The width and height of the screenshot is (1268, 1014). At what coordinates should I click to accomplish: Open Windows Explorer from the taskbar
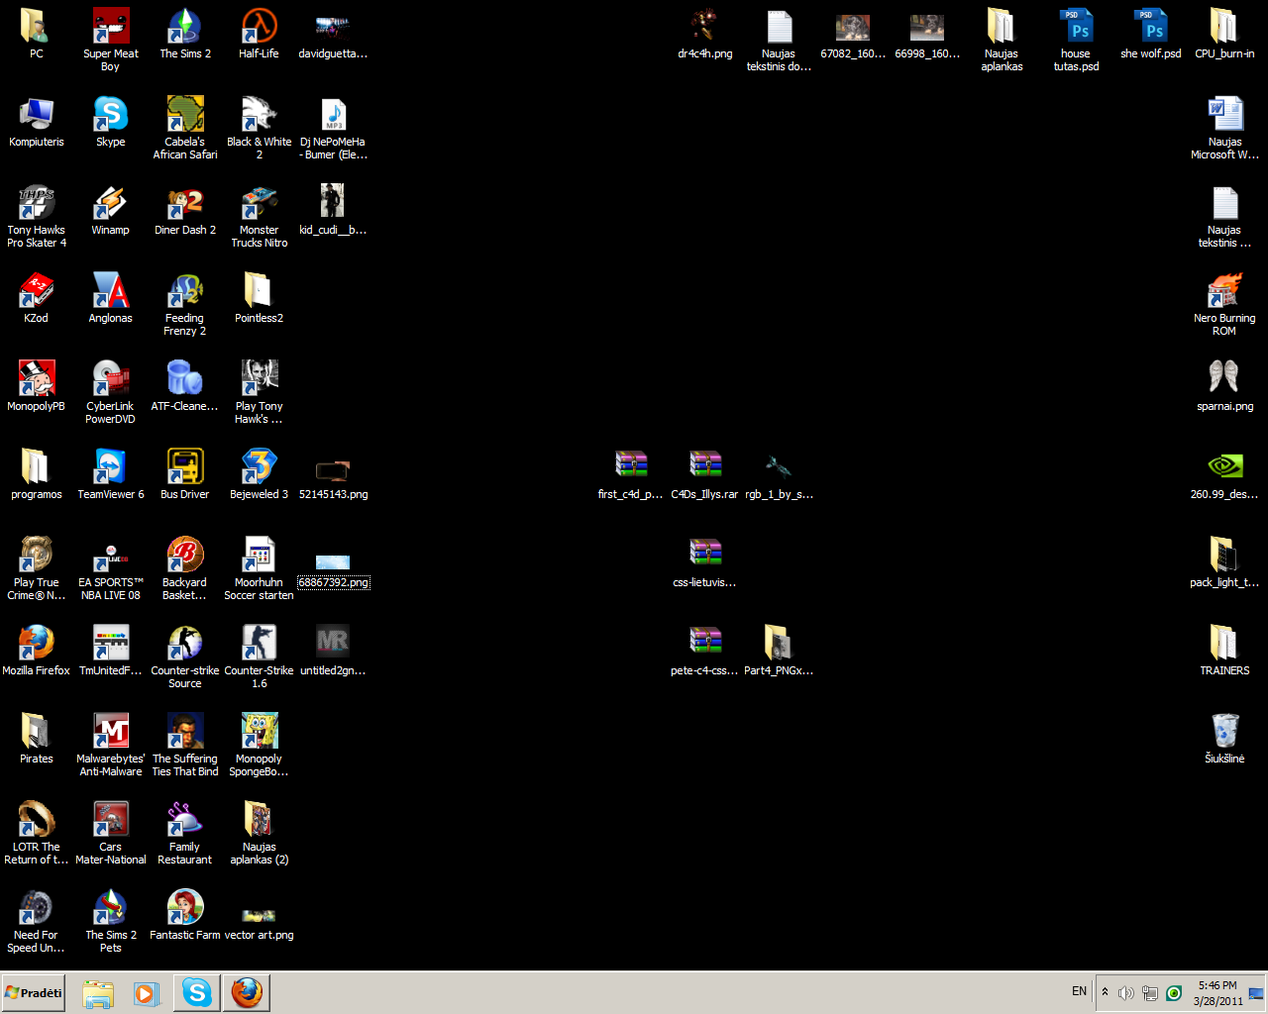point(98,993)
